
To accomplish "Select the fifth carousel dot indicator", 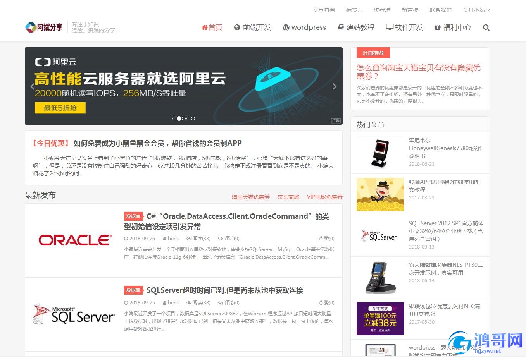I will pyautogui.click(x=193, y=118).
